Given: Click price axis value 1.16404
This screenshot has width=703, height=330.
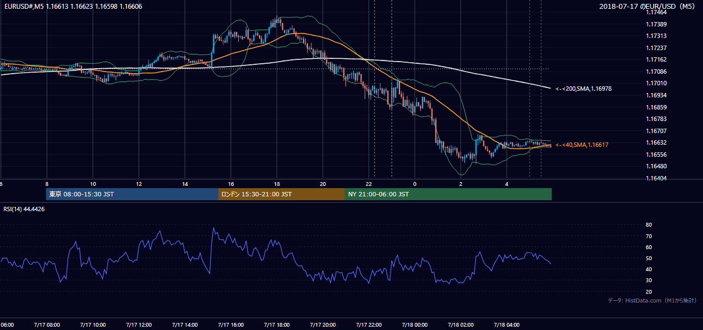Looking at the screenshot, I should click(657, 178).
